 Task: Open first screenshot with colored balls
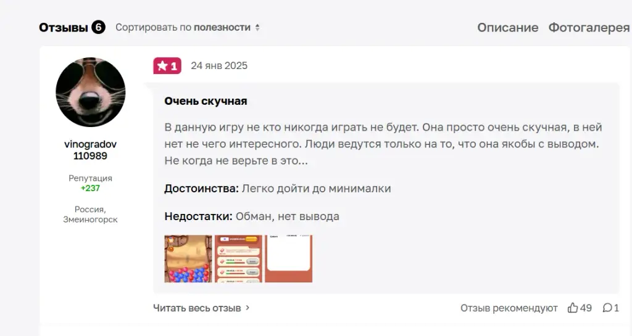point(188,259)
